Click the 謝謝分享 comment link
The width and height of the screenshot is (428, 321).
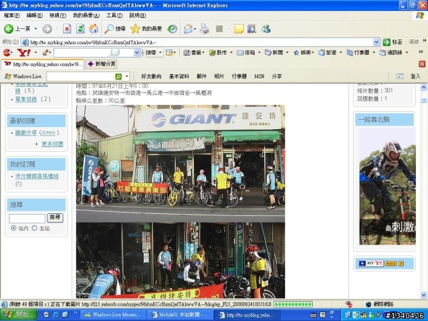[26, 132]
